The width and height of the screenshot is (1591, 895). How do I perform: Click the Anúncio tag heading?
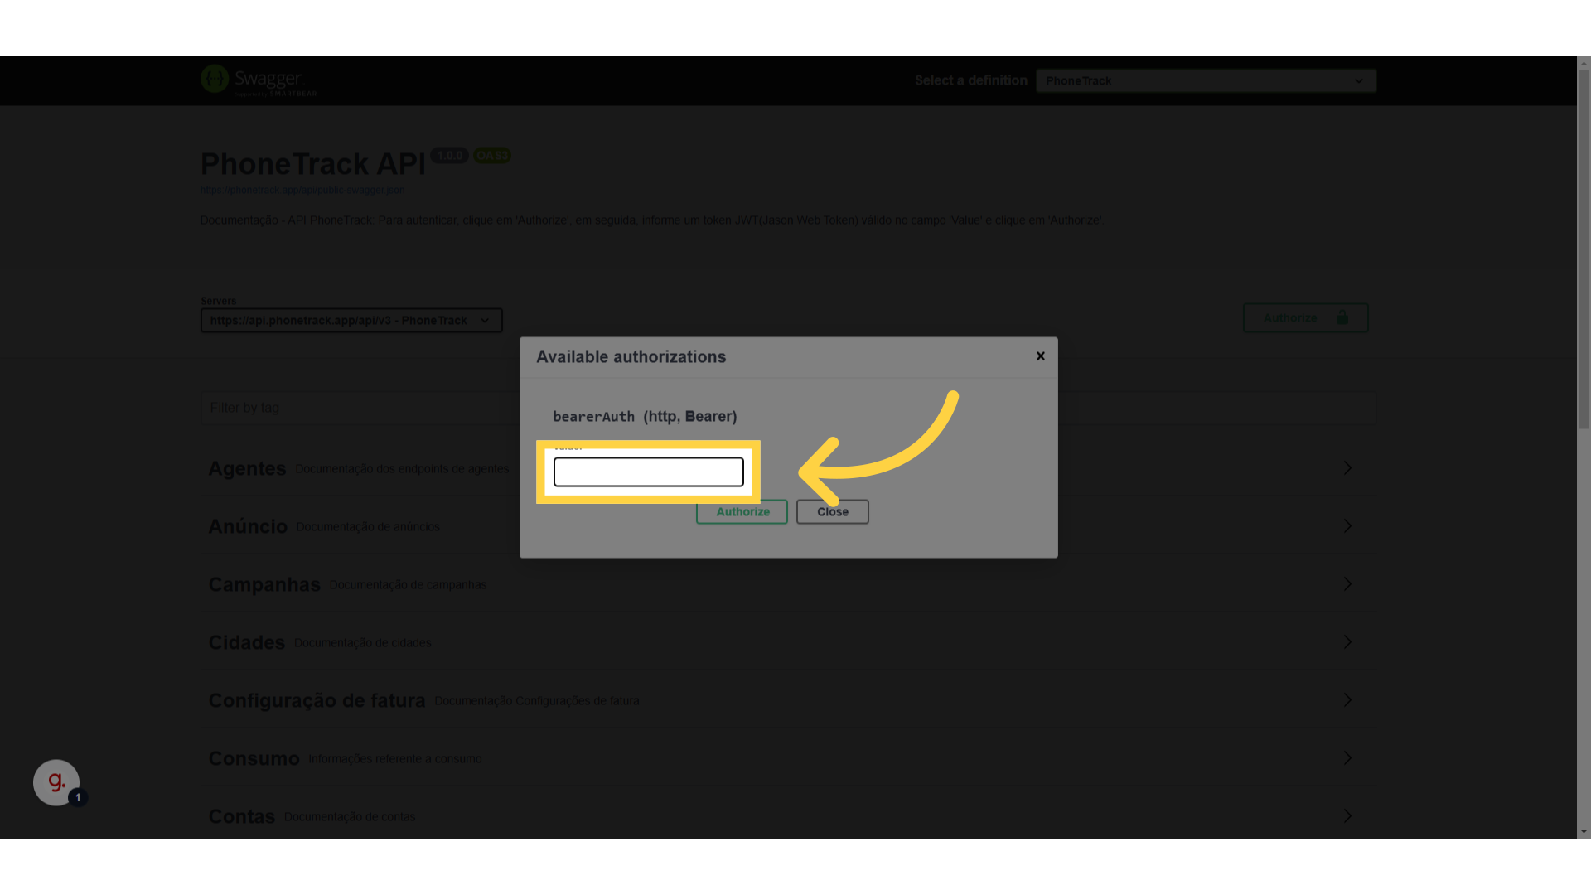pyautogui.click(x=248, y=526)
